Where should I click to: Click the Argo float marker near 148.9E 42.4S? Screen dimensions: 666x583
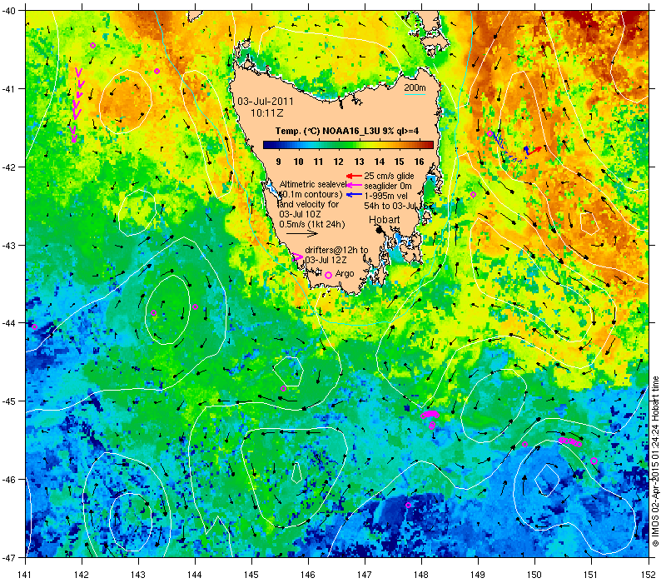pyautogui.click(x=473, y=195)
